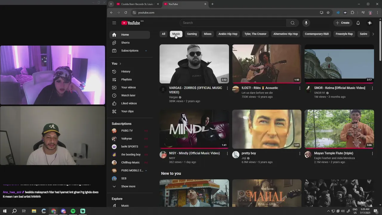Open new browser tab with plus button
The image size is (382, 215).
point(212,4)
